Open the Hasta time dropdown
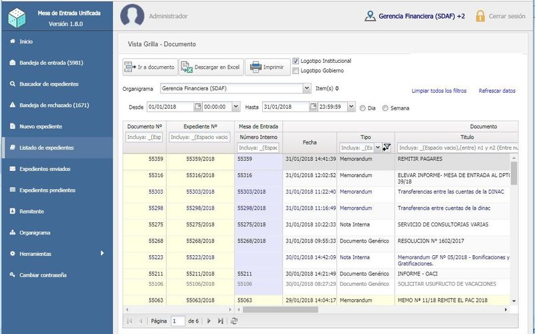The width and height of the screenshot is (535, 334). click(x=351, y=107)
